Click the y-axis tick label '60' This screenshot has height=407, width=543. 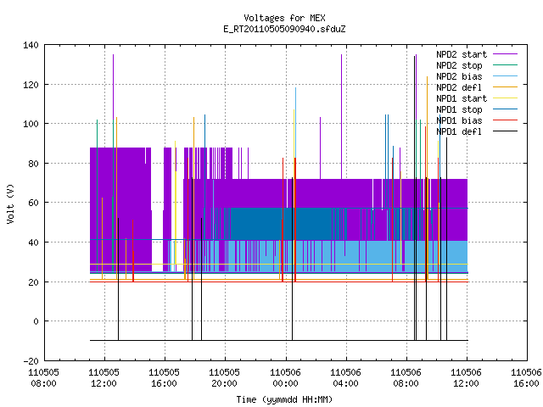[33, 203]
